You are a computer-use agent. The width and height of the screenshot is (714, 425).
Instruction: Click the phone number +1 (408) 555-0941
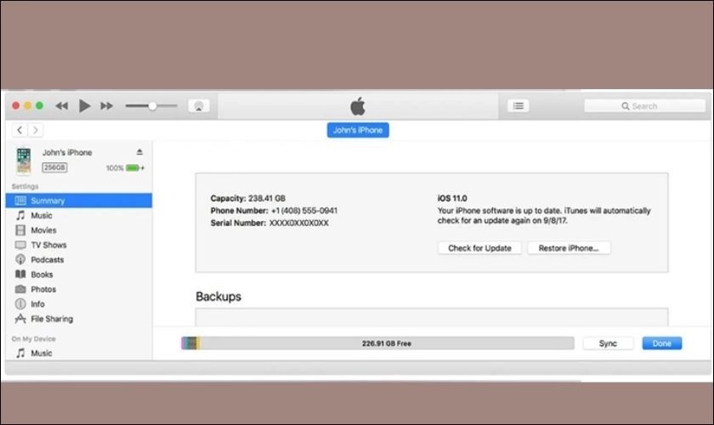[304, 211]
